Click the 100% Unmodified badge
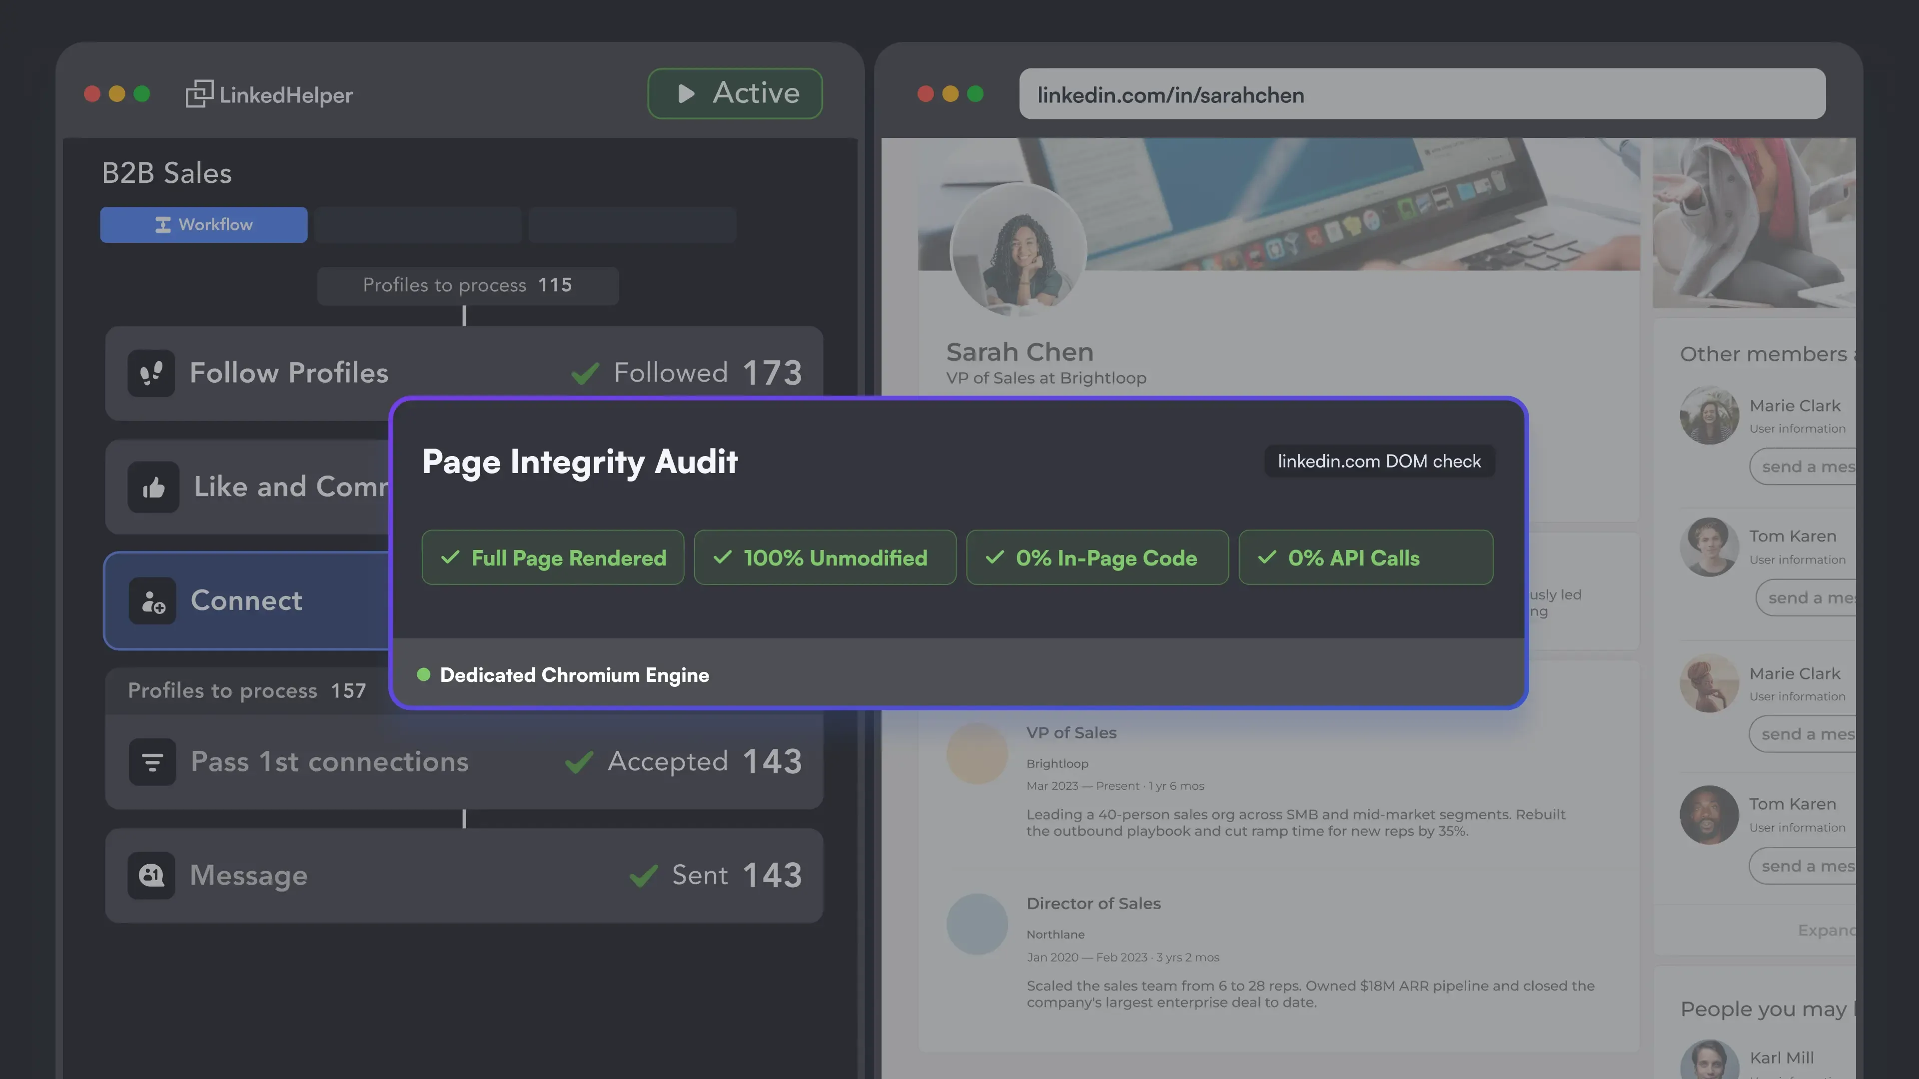1919x1079 pixels. [x=826, y=558]
